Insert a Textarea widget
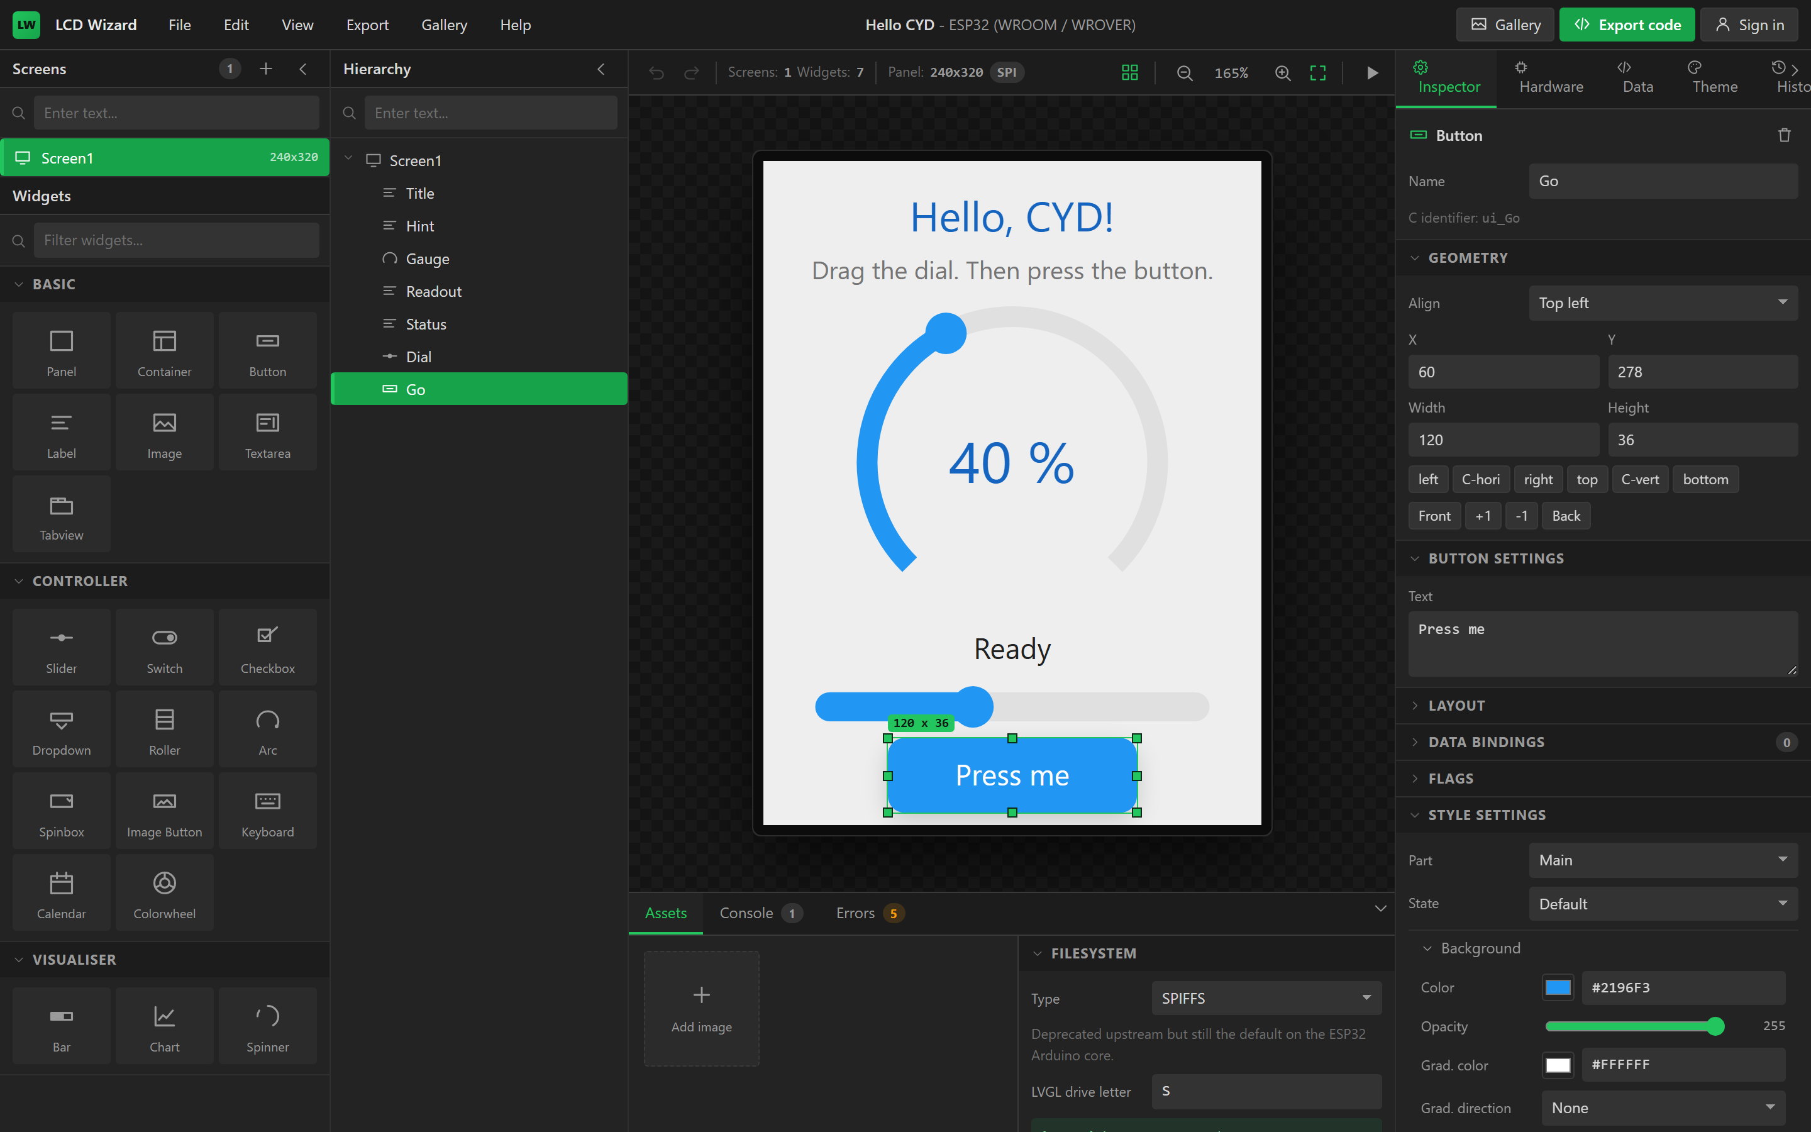This screenshot has height=1132, width=1811. click(267, 432)
